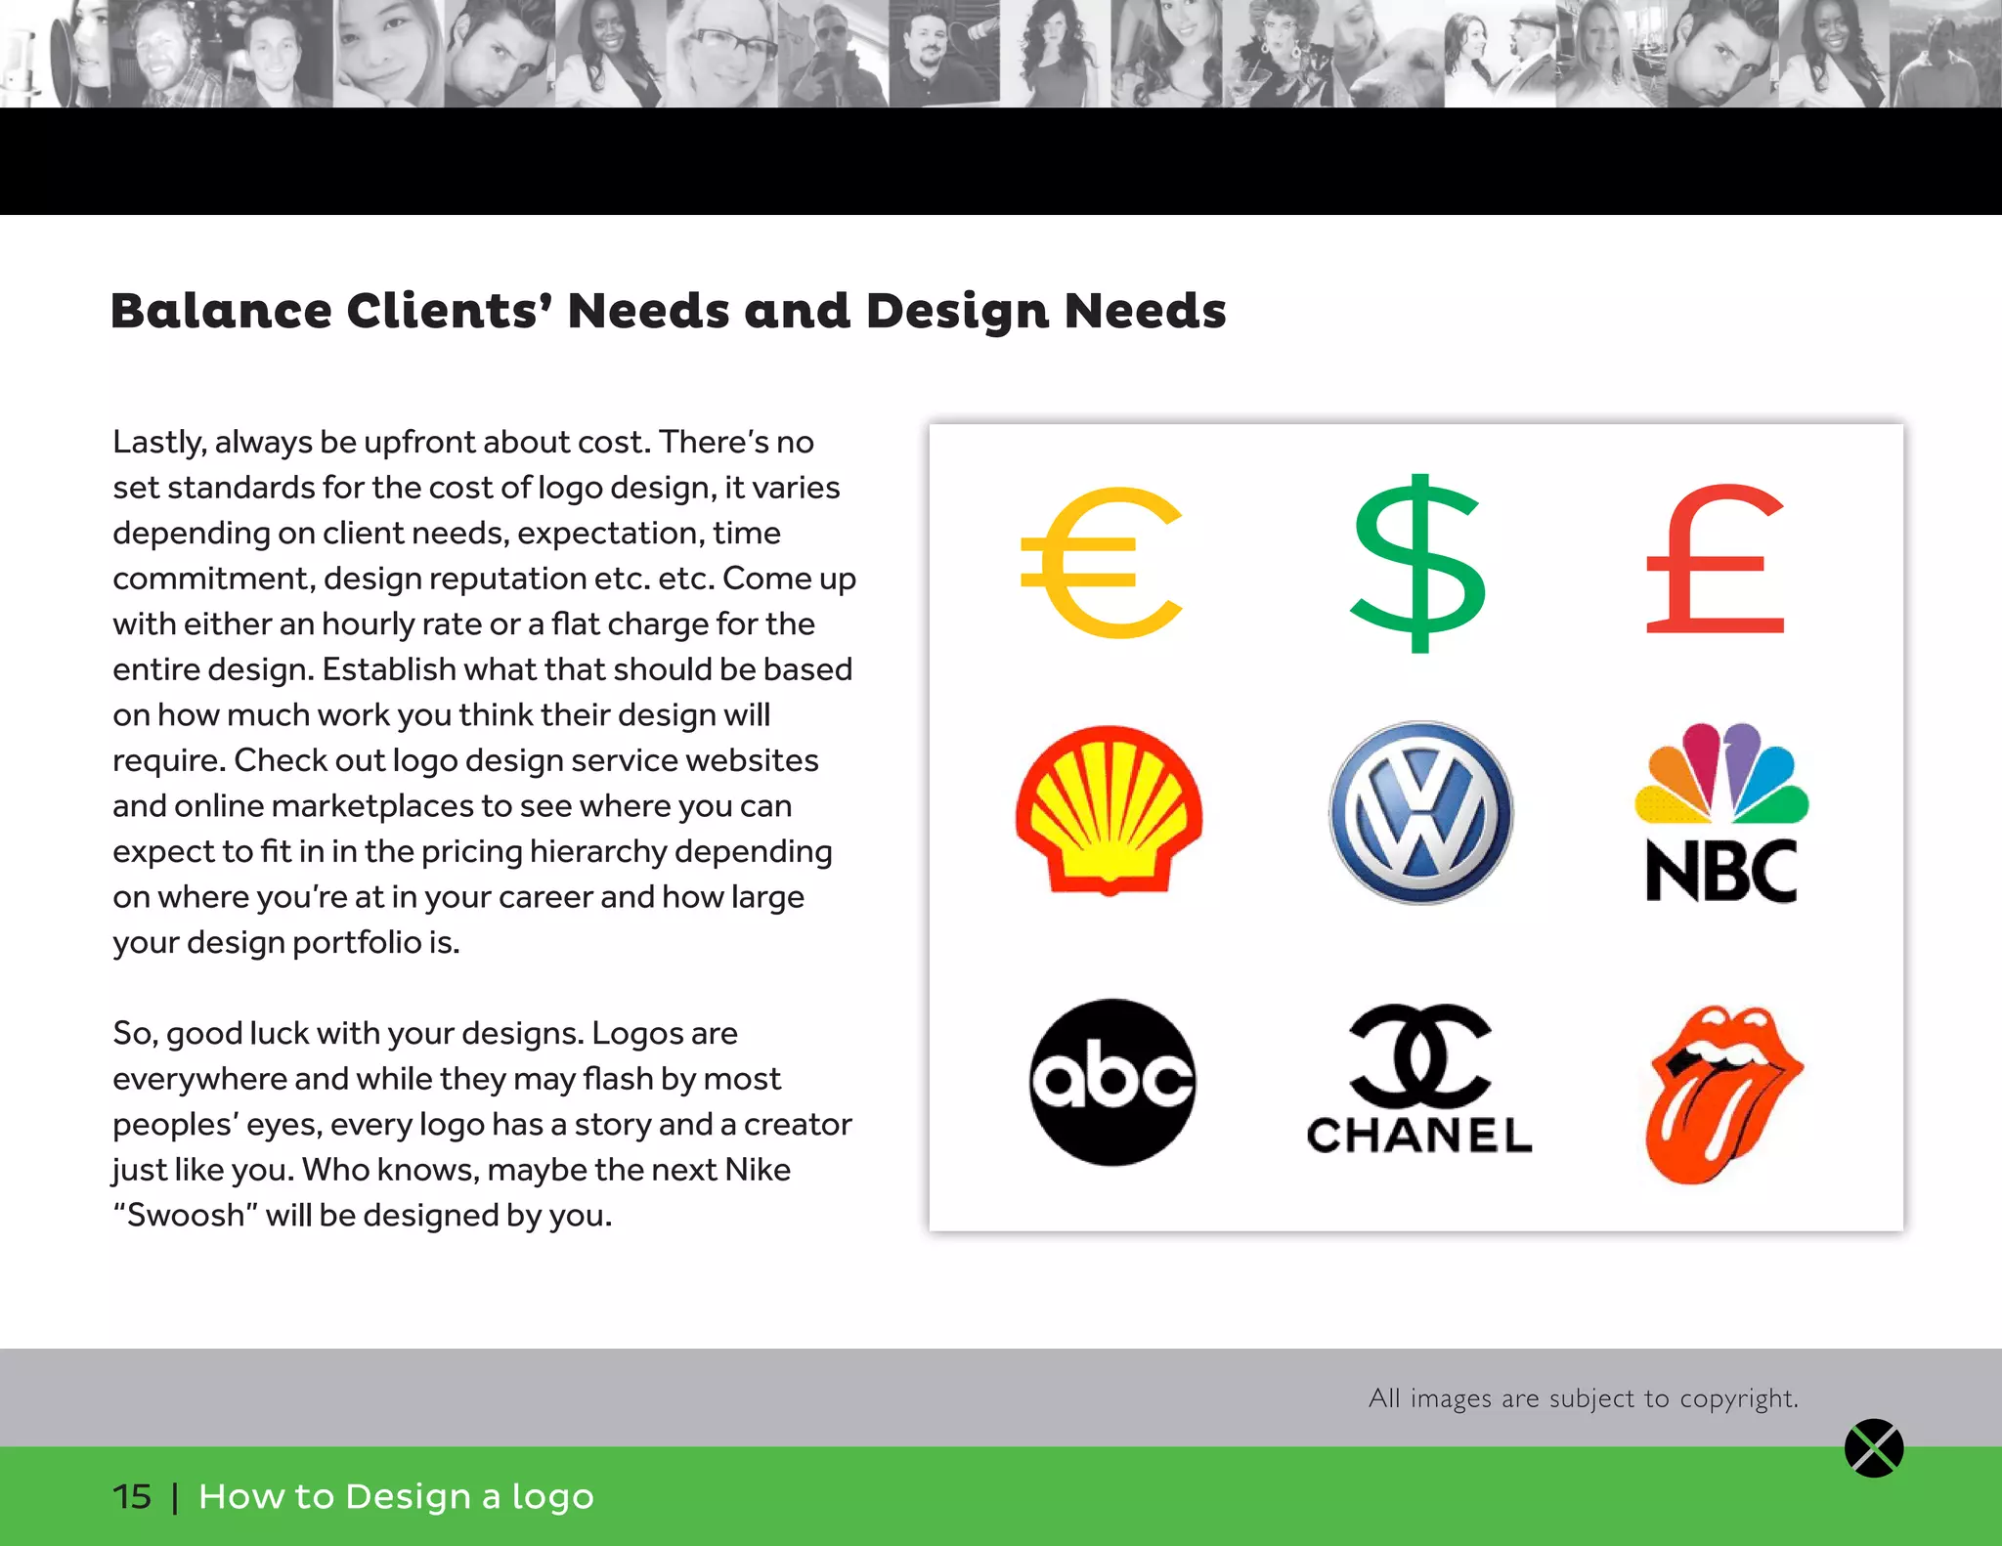This screenshot has width=2002, height=1546.
Task: Click the yellow Euro currency symbol
Action: [x=1102, y=562]
